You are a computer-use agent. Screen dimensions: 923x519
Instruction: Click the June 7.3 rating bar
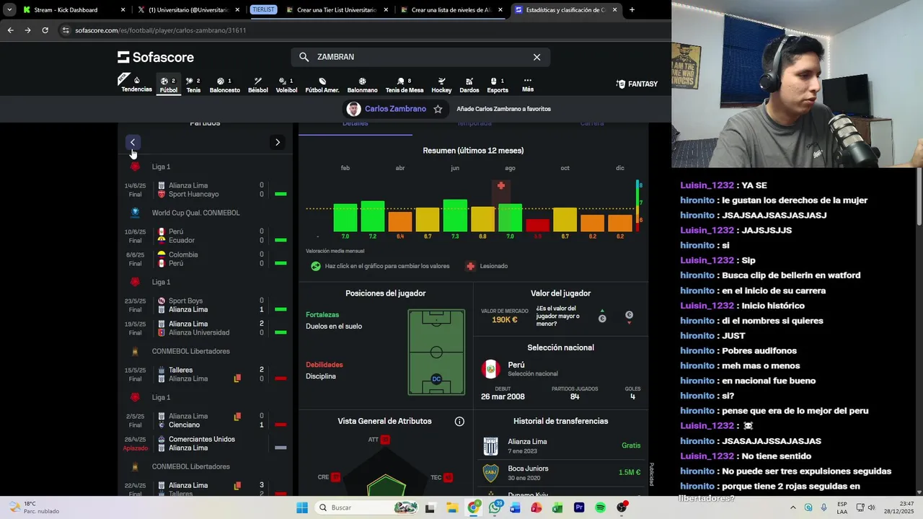point(455,216)
